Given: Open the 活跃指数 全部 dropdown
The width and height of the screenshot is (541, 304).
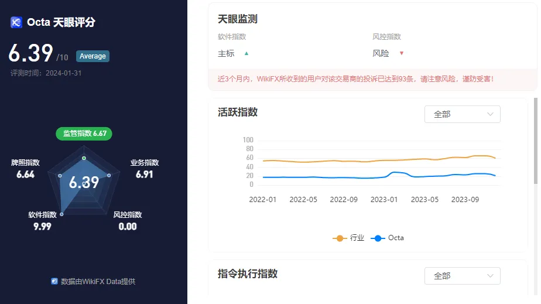Looking at the screenshot, I should (463, 114).
